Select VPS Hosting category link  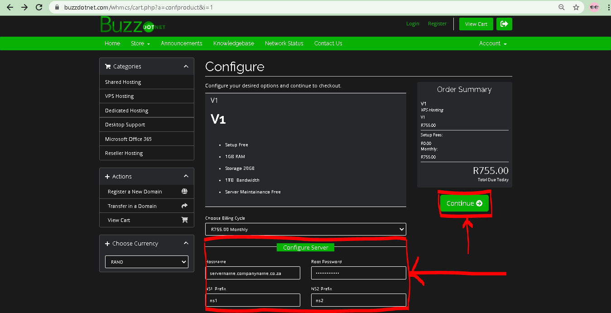pos(120,96)
